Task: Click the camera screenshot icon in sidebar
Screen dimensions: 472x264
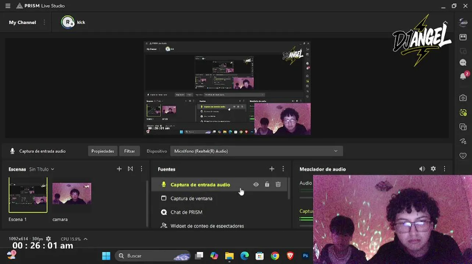Action: click(463, 98)
